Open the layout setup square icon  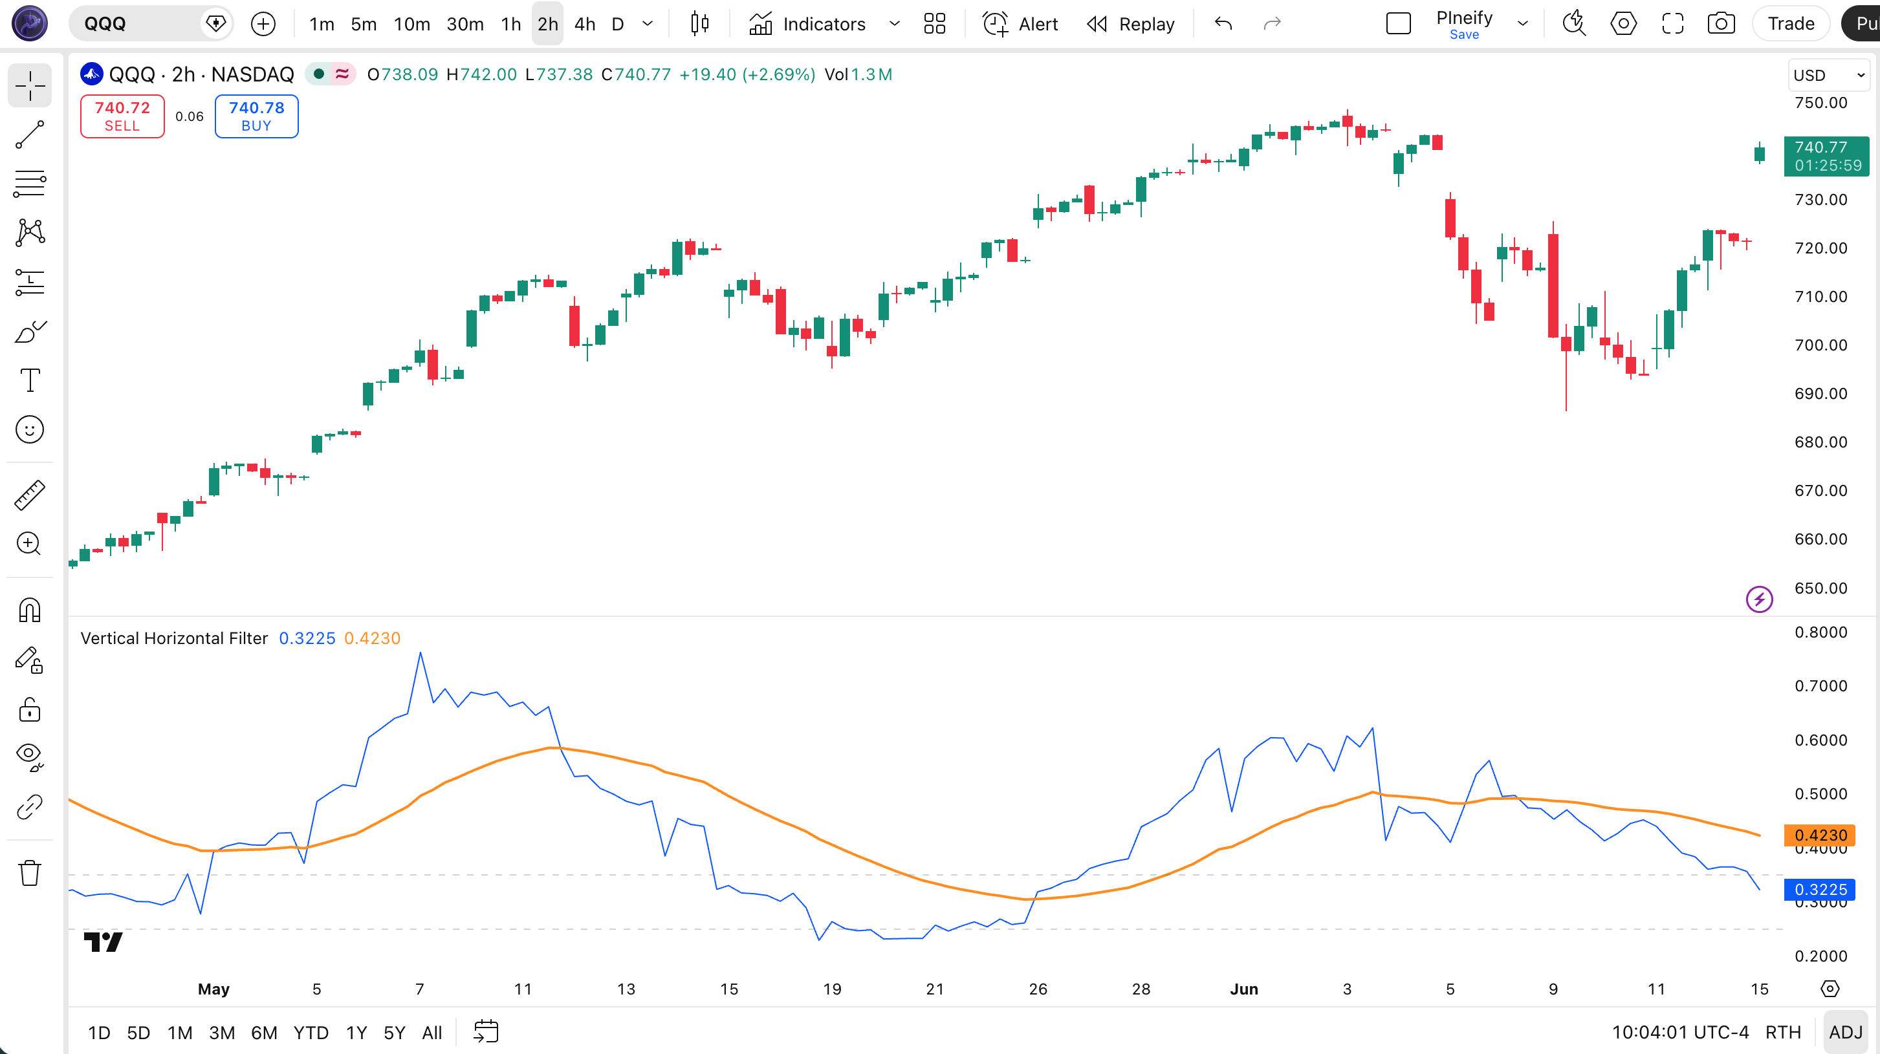(x=1398, y=24)
